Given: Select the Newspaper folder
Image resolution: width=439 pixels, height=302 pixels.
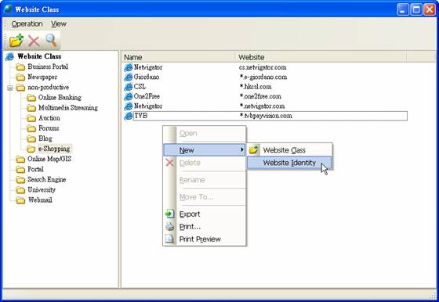Looking at the screenshot, I should (x=42, y=77).
